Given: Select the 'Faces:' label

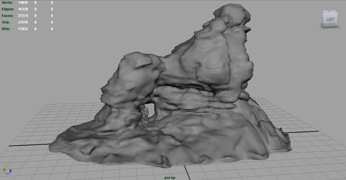Looking at the screenshot, I should click(x=7, y=16).
